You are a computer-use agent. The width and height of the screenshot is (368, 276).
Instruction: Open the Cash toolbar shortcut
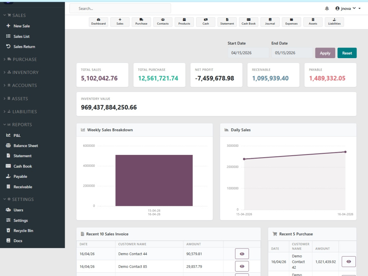tap(206, 22)
